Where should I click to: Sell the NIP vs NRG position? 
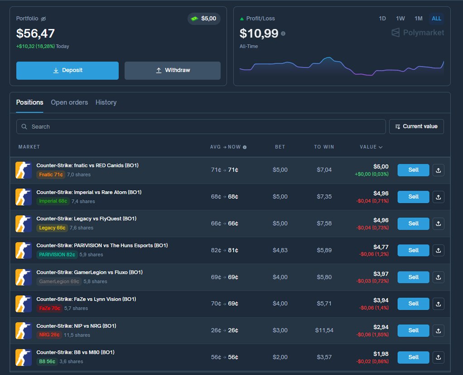pyautogui.click(x=413, y=331)
